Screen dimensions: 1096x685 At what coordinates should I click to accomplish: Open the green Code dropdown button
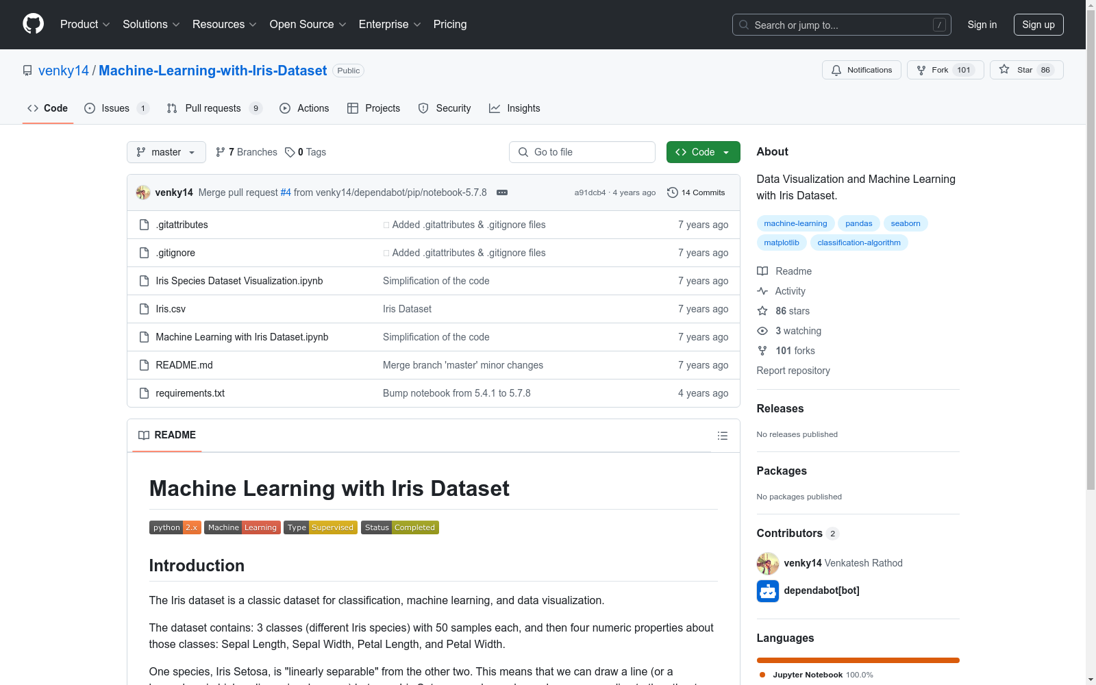pos(703,152)
